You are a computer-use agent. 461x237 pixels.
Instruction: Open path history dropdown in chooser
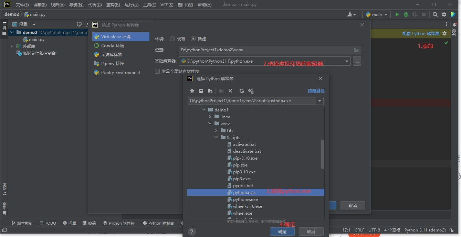[x=320, y=101]
